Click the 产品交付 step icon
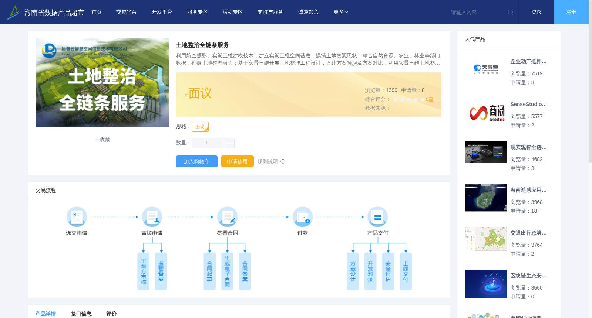The width and height of the screenshot is (592, 318). point(378,217)
